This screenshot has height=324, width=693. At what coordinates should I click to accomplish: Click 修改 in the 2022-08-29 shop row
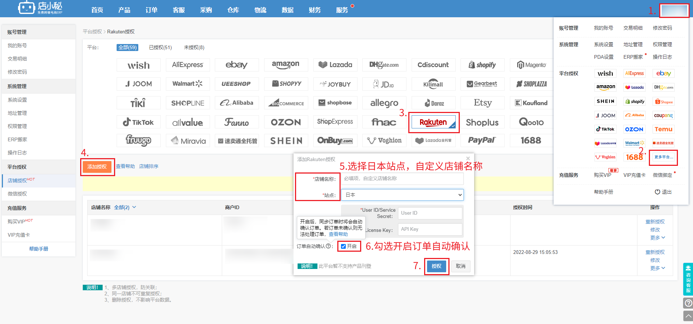coord(655,260)
